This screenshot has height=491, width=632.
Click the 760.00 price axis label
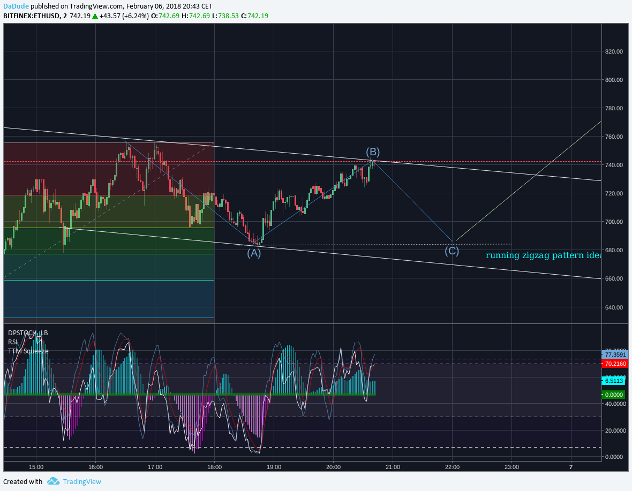click(614, 137)
